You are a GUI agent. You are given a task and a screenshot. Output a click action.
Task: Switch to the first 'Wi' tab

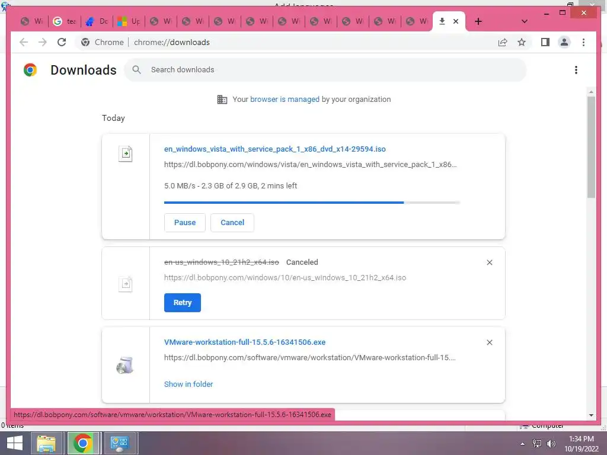[33, 21]
